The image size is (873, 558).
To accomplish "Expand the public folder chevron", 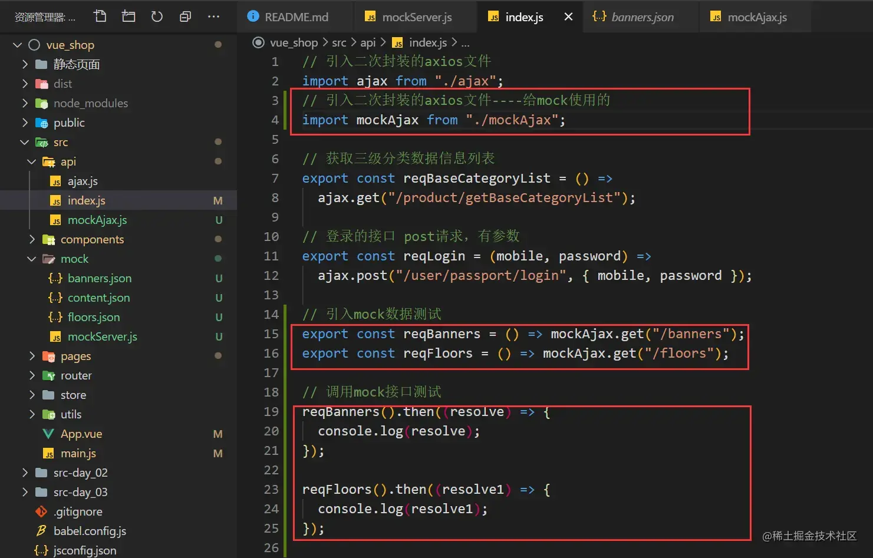I will [x=25, y=123].
